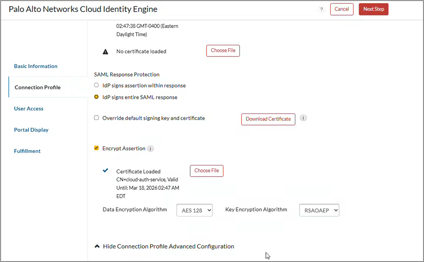Open the Fulfillment tab
Viewport: 424px width, 262px height.
[27, 151]
